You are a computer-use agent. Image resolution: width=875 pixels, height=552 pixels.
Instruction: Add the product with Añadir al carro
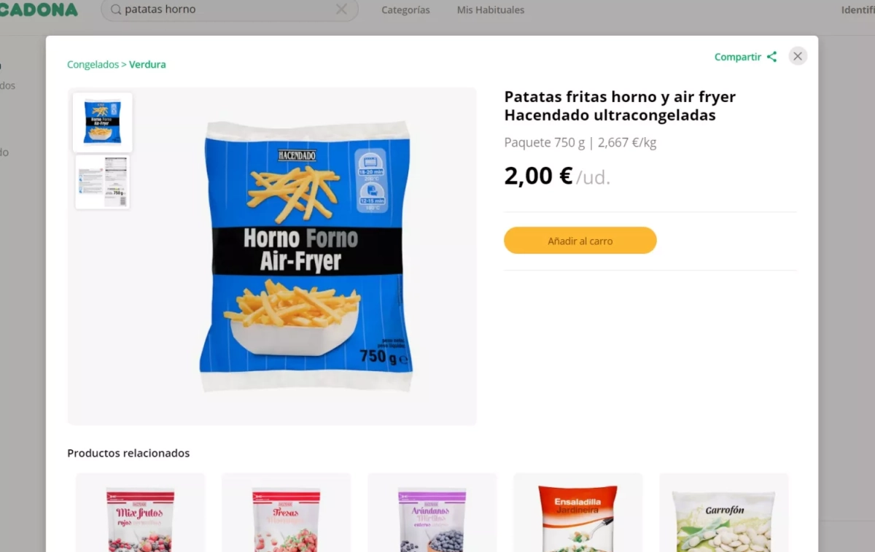point(580,241)
